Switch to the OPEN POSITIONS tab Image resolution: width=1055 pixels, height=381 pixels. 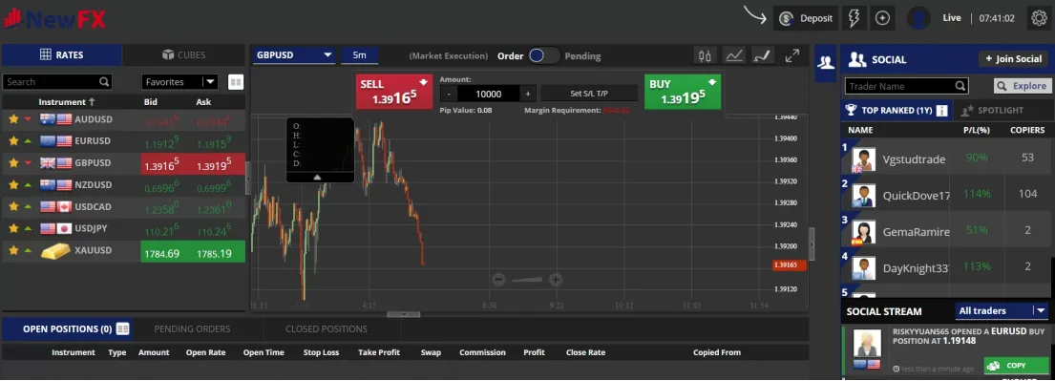[67, 329]
